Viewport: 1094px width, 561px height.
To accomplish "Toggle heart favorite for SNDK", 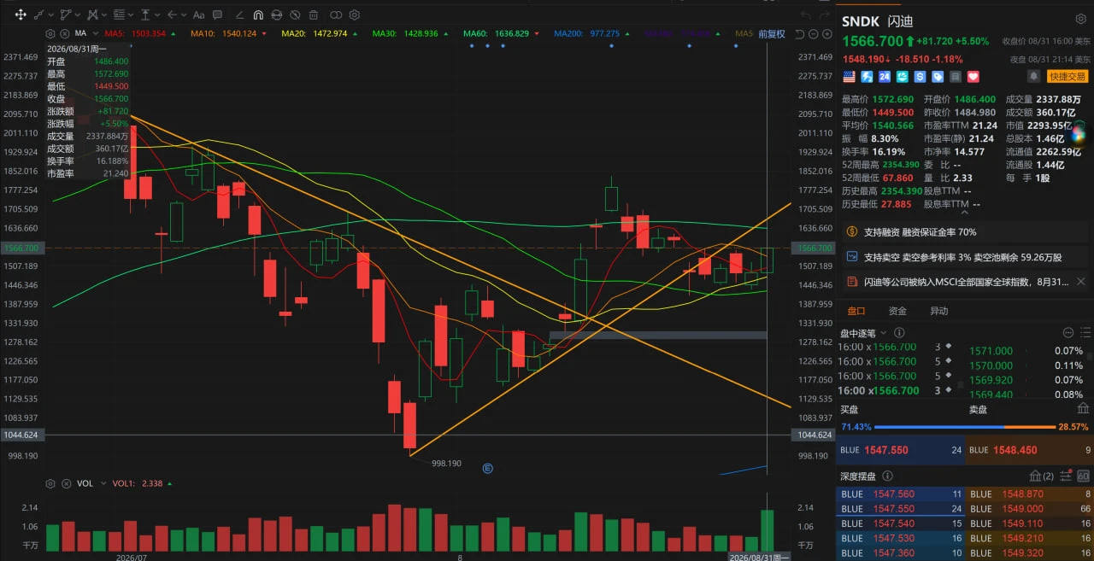I will [973, 77].
